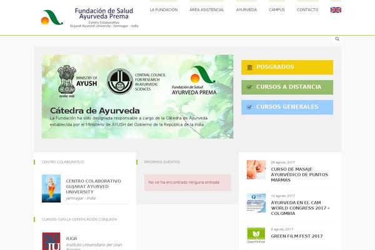This screenshot has height=250, width=375.
Task: Click the IUGR logo thumbnail
Action: (x=51, y=241)
